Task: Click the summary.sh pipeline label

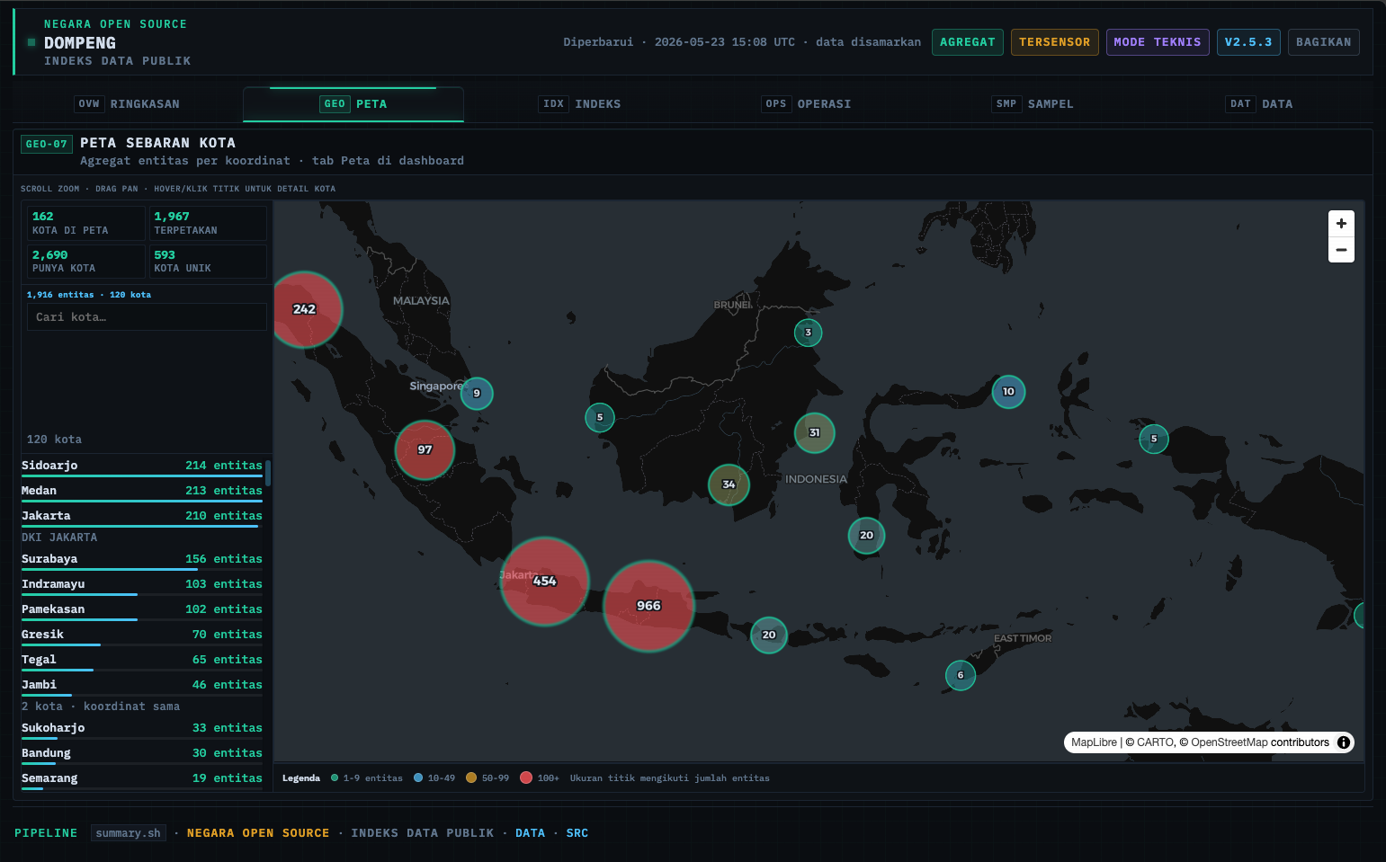Action: (128, 833)
